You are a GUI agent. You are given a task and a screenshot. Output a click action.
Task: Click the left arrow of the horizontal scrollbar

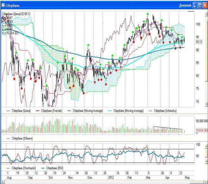(3, 182)
